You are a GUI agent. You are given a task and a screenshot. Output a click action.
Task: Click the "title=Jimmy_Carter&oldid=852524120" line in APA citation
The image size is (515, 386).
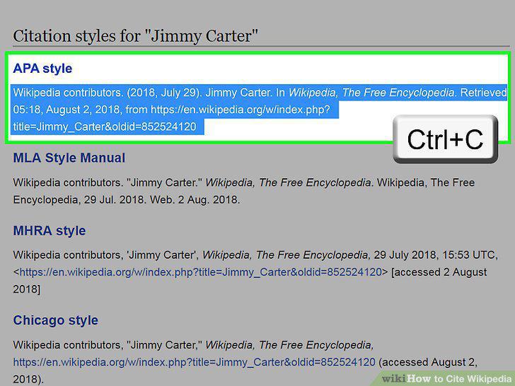pos(105,127)
